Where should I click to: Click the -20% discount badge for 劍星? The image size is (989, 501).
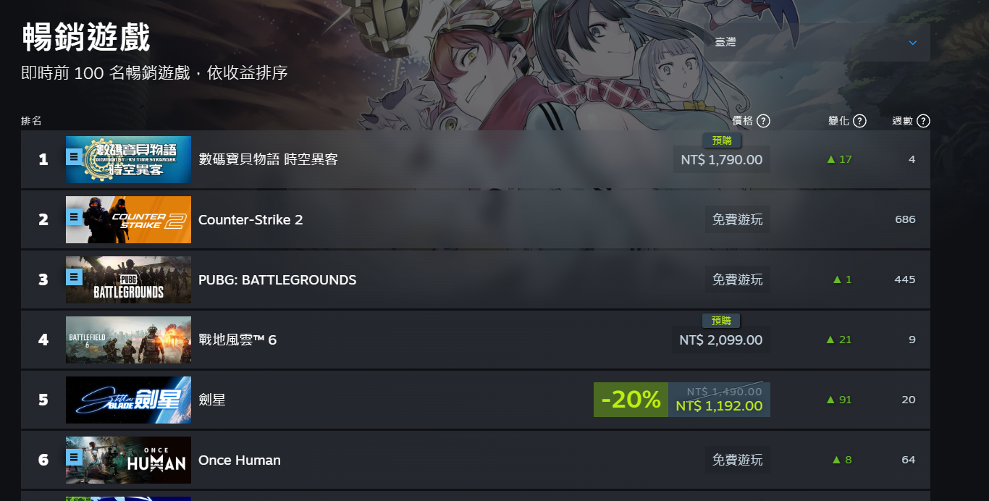[x=631, y=400]
